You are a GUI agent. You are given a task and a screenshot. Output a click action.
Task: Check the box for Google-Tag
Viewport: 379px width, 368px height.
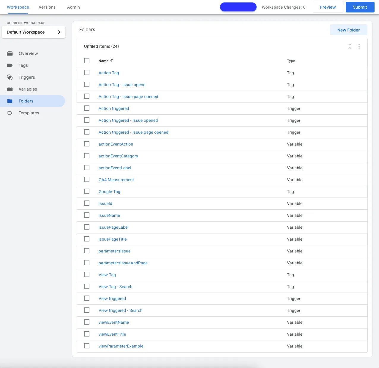point(87,191)
